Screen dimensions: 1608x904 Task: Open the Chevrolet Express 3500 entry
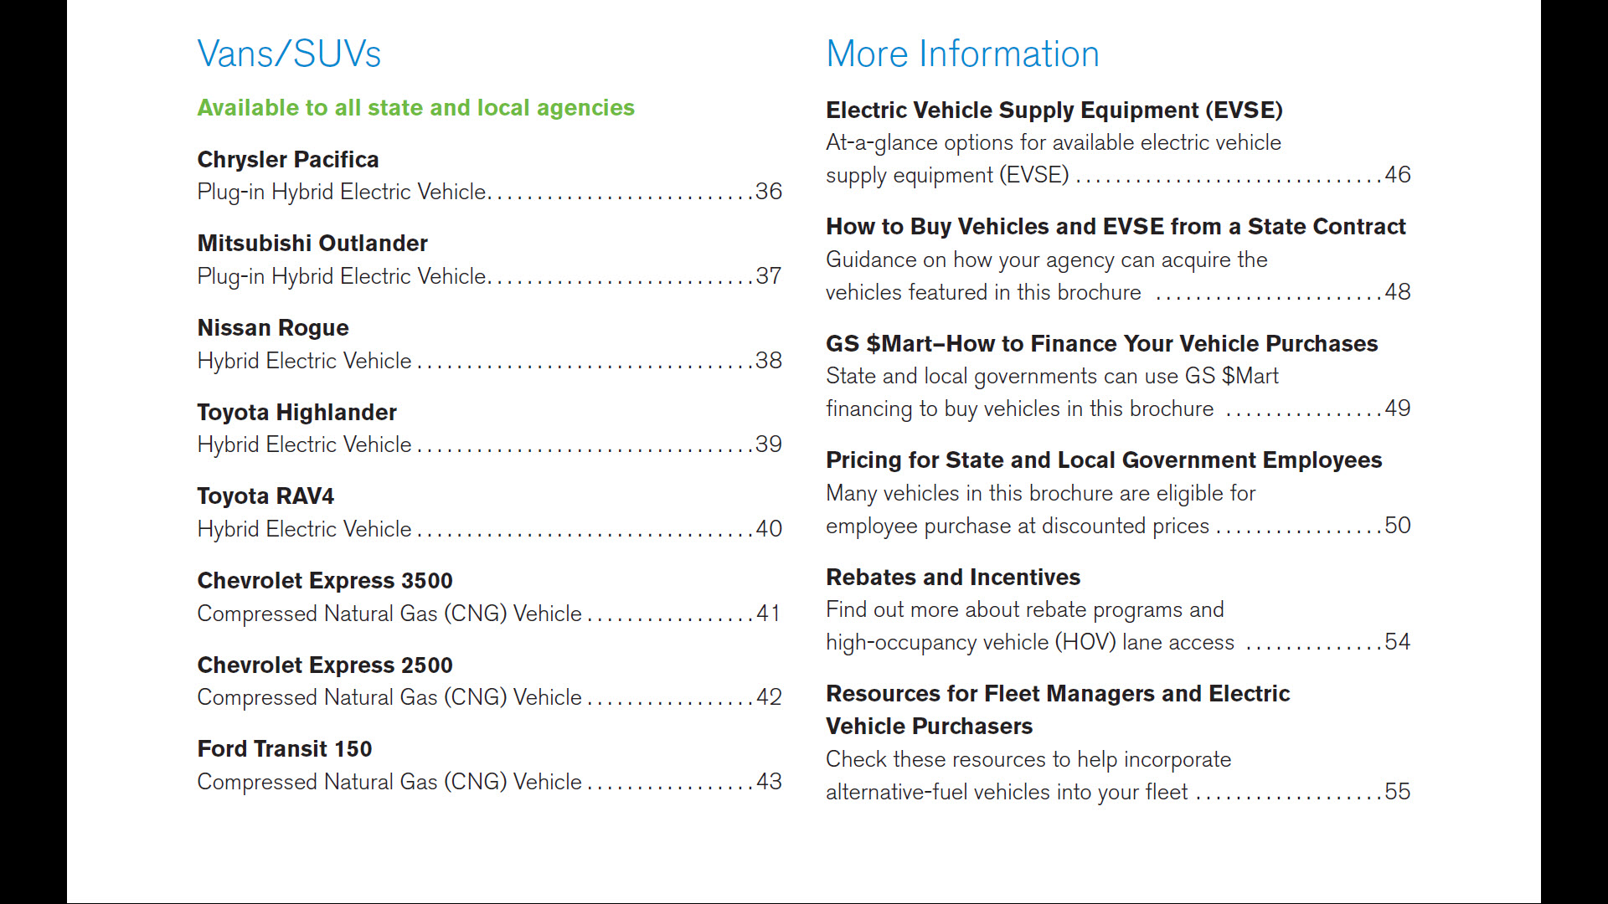point(325,580)
